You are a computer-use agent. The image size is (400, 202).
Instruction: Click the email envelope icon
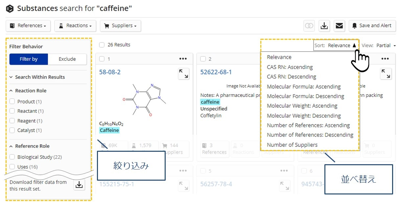coord(339,26)
